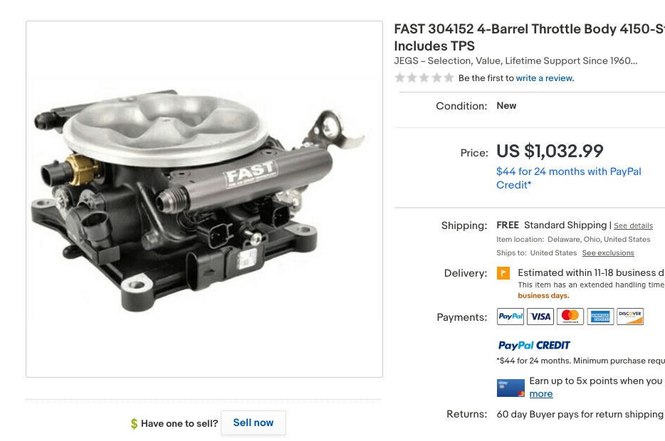View the "See exclusions" shipping link

pyautogui.click(x=607, y=253)
